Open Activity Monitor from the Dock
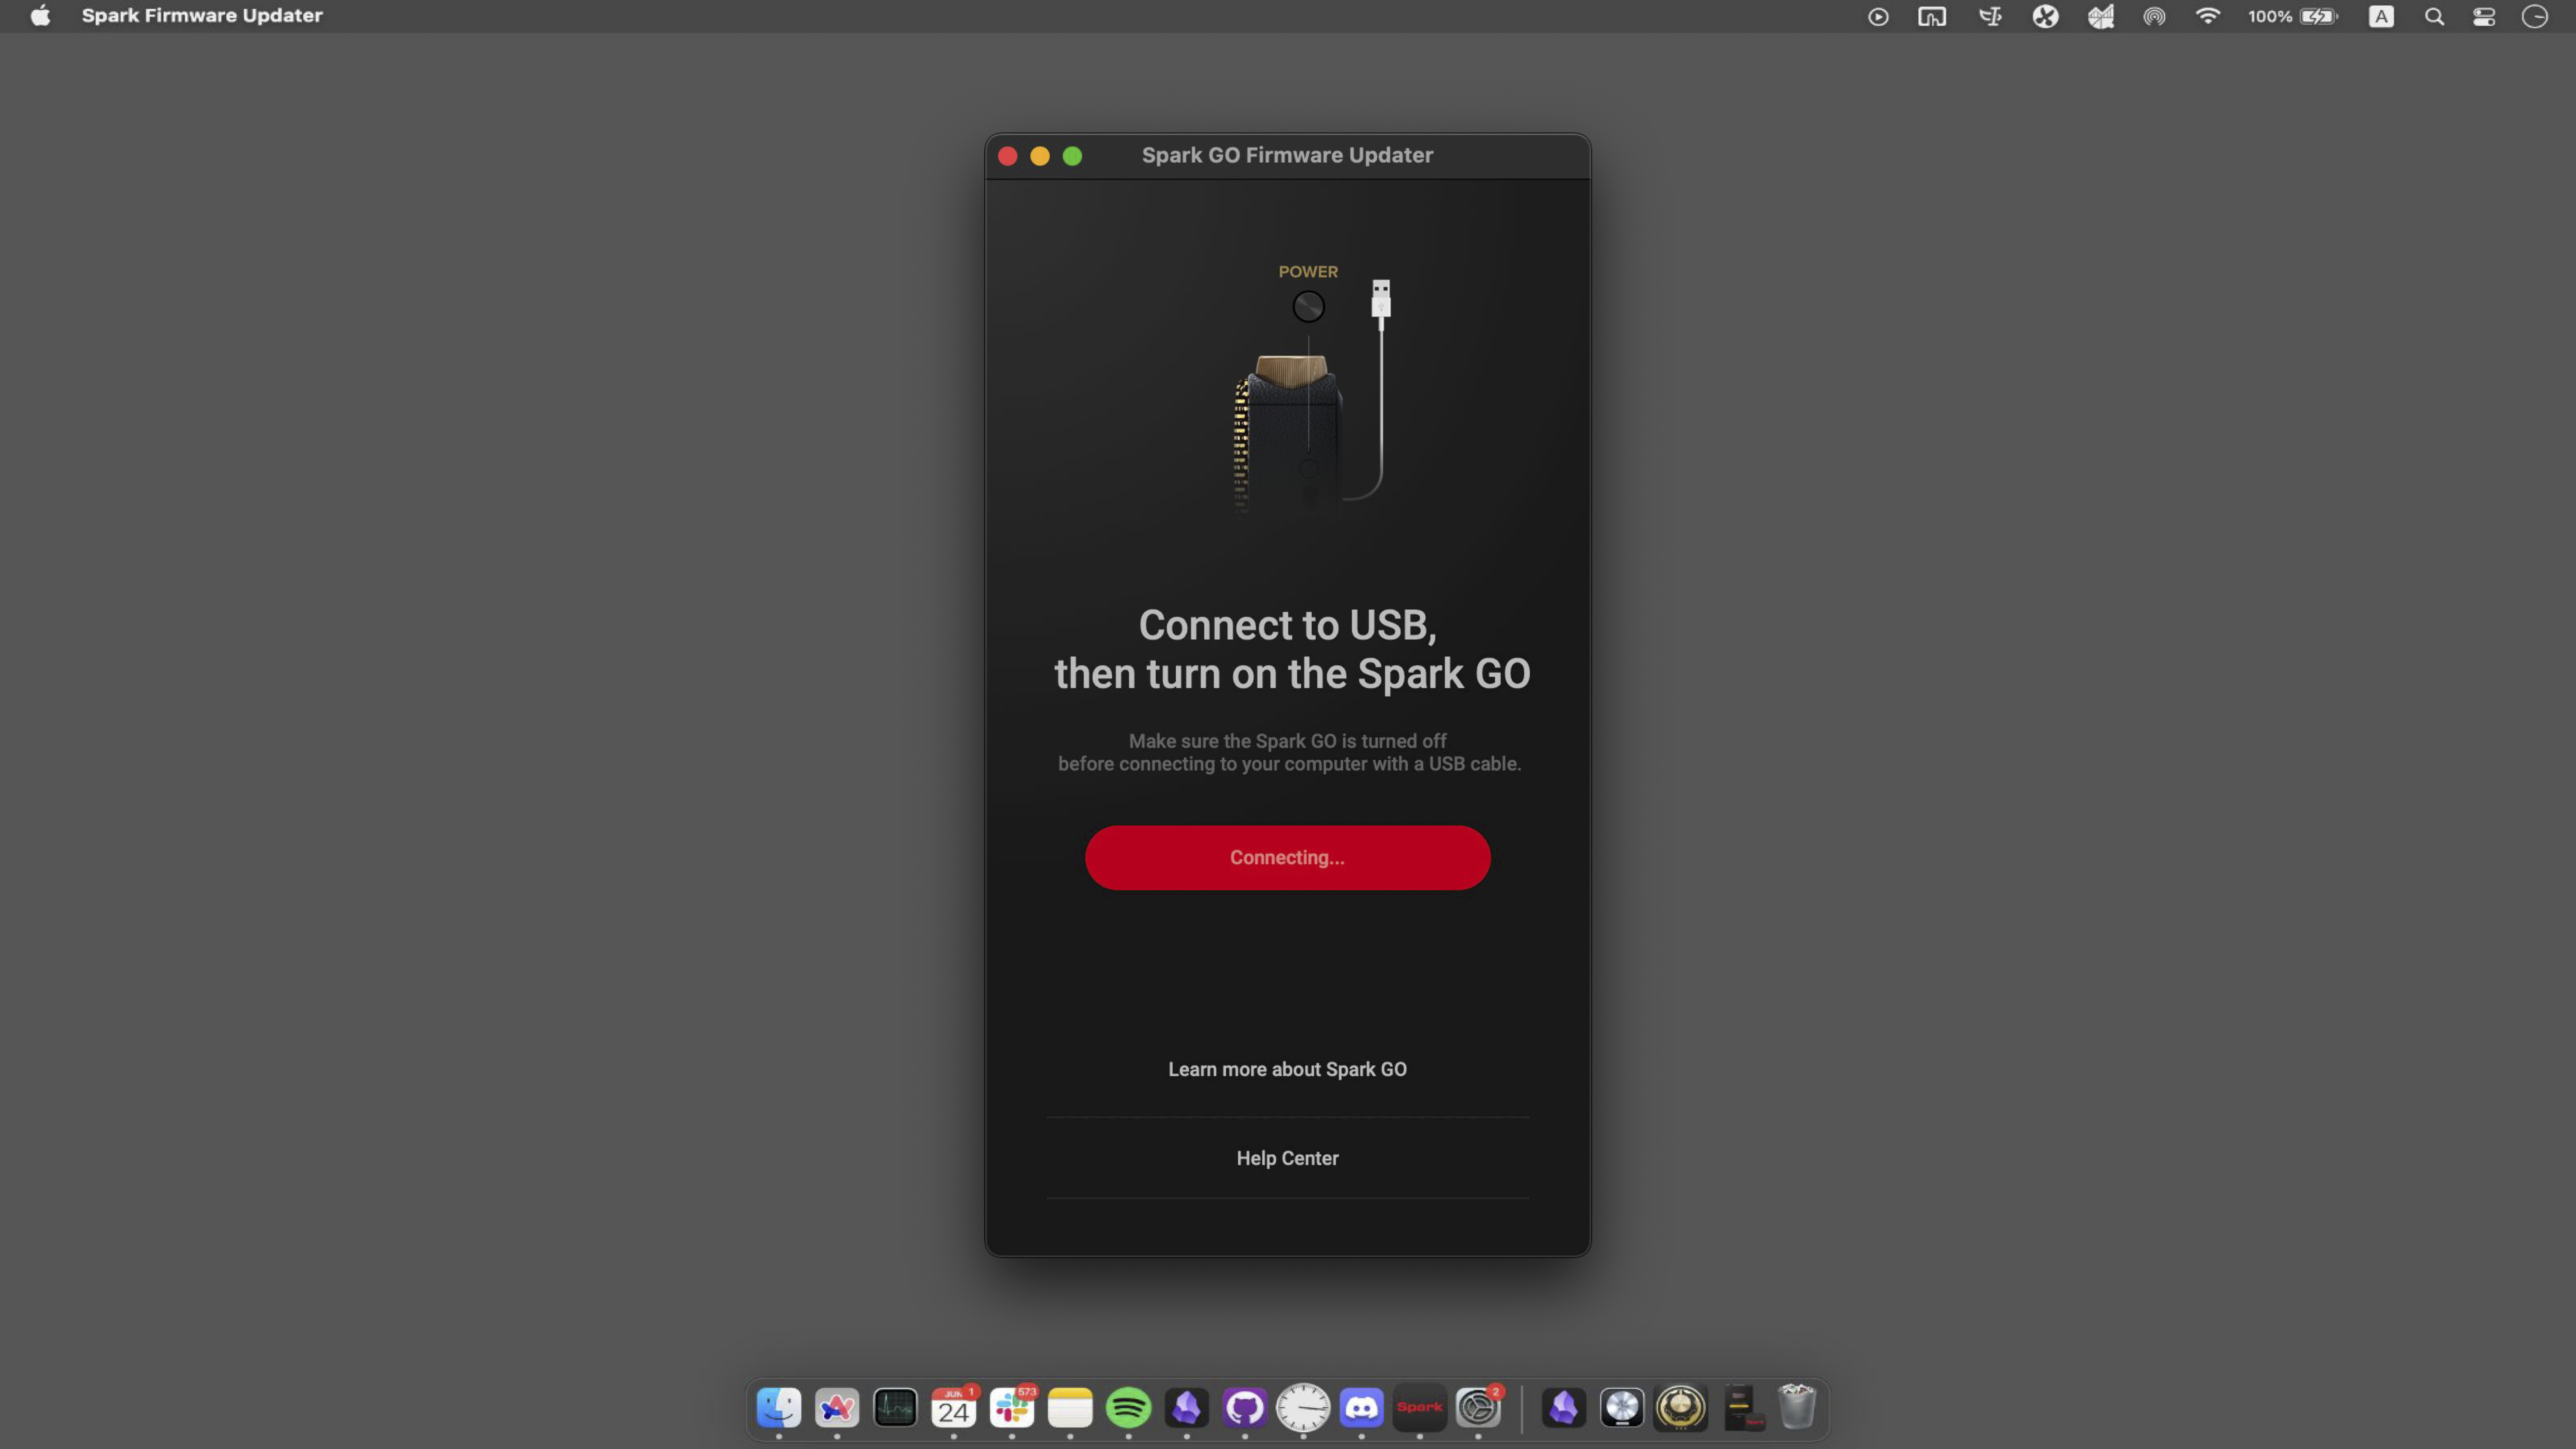This screenshot has width=2576, height=1449. 895,1408
